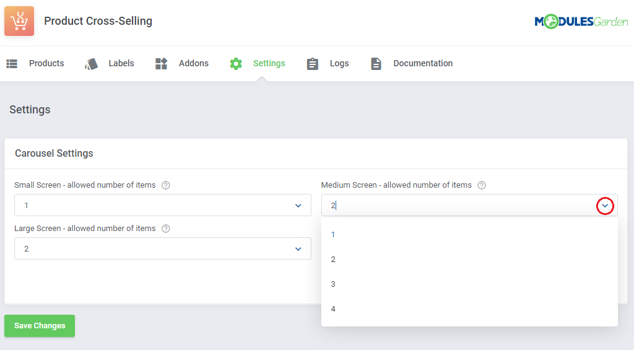The height and width of the screenshot is (350, 634).
Task: Click the Carousel Settings heading
Action: coord(54,154)
